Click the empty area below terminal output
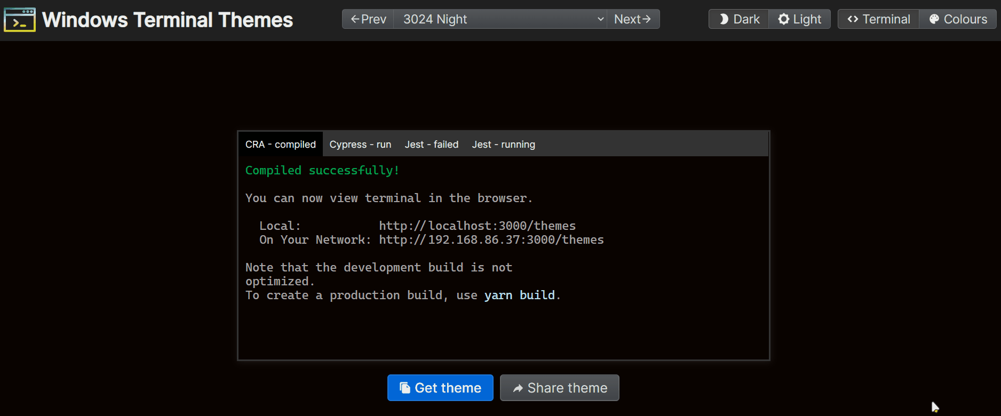 (x=503, y=331)
